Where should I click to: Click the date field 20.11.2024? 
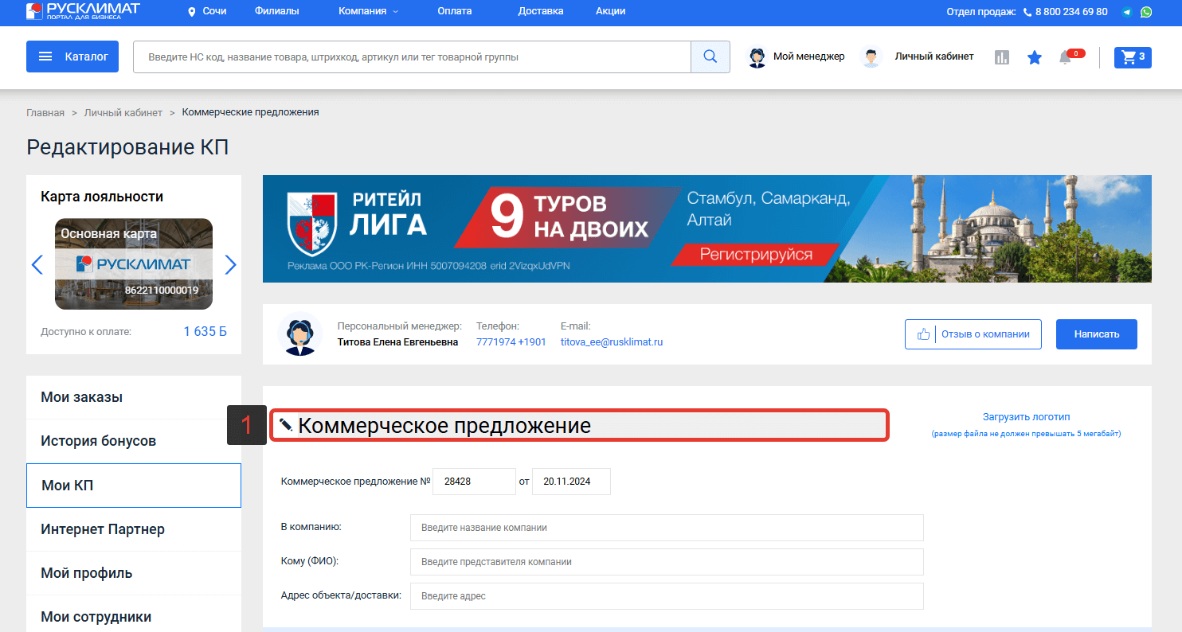point(571,482)
